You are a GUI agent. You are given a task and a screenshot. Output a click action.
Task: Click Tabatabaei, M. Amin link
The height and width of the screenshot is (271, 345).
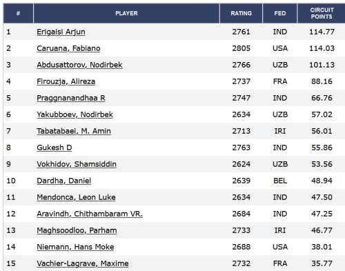point(74,131)
